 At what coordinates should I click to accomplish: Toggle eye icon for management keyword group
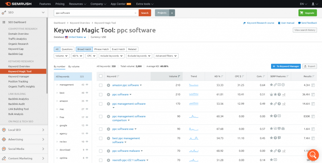(87, 85)
